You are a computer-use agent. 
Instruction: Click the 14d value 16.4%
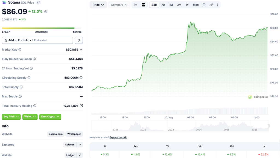tap(200, 154)
